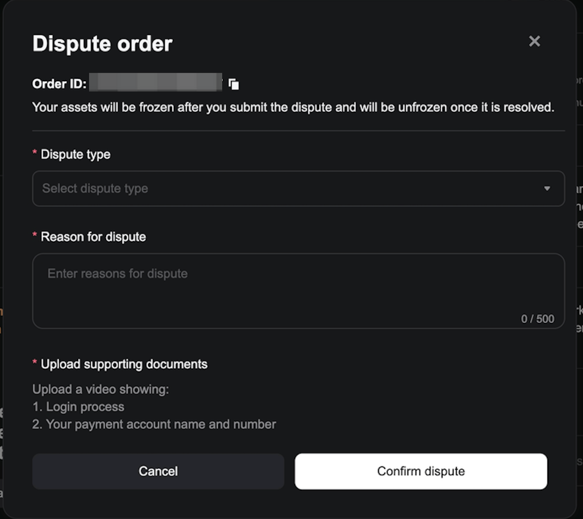Click the Dispute order dialog title
The image size is (583, 519).
click(102, 43)
